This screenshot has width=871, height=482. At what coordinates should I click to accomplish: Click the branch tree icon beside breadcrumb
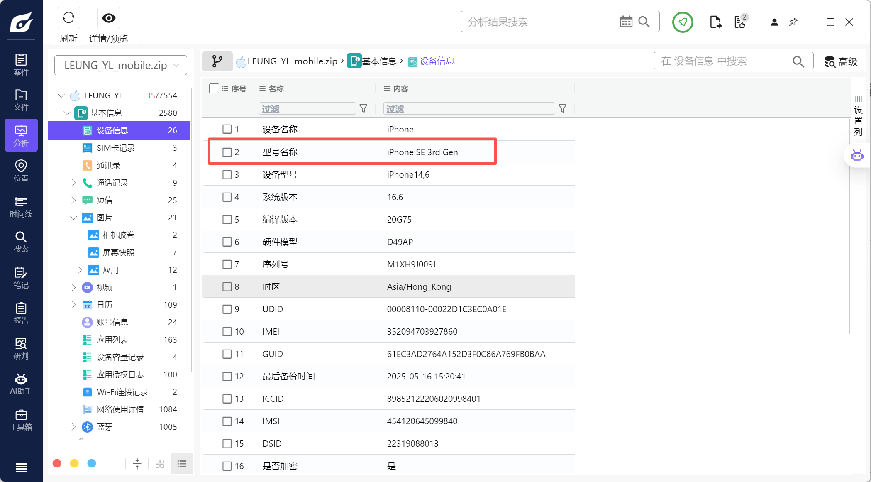pos(217,61)
